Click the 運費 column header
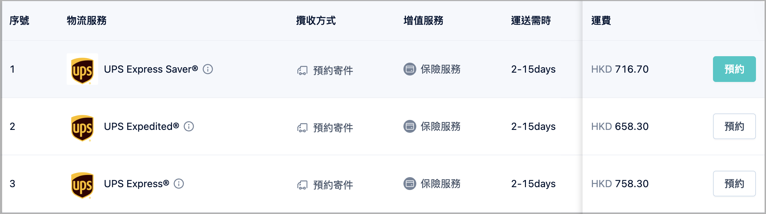This screenshot has height=214, width=766. click(601, 20)
